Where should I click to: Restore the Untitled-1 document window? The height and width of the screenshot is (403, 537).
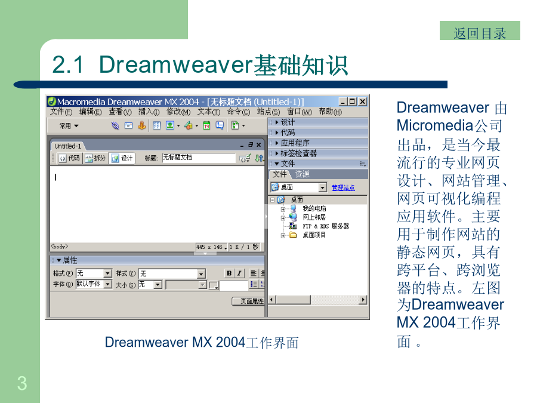[251, 145]
